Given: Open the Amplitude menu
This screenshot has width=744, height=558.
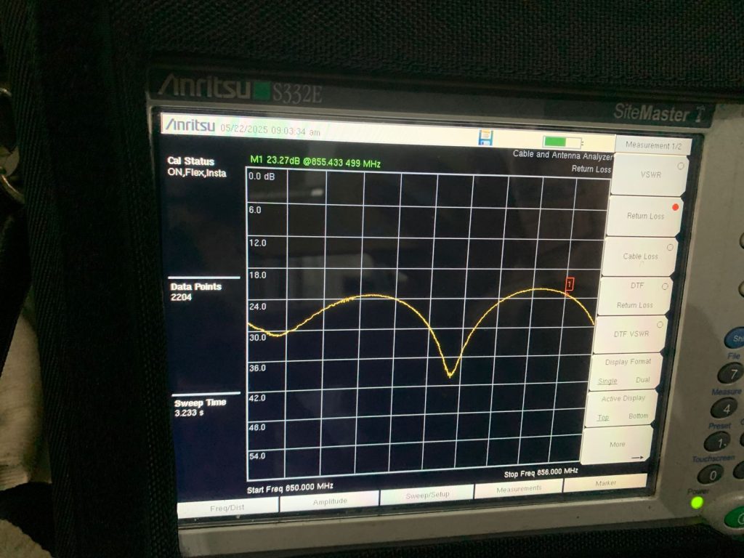Looking at the screenshot, I should [x=330, y=501].
